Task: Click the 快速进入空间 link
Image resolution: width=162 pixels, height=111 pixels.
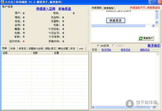Action: coord(46,9)
